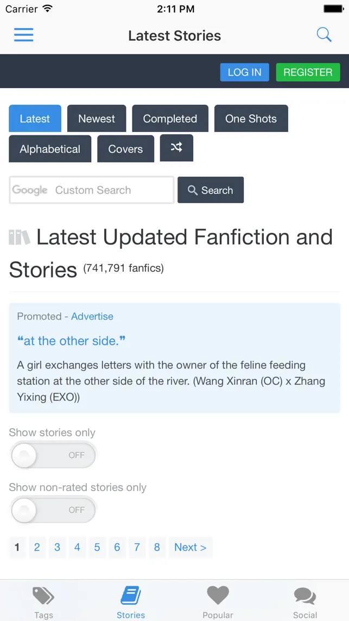The width and height of the screenshot is (349, 621).
Task: Toggle the stories-only switch back off
Action: (x=53, y=455)
